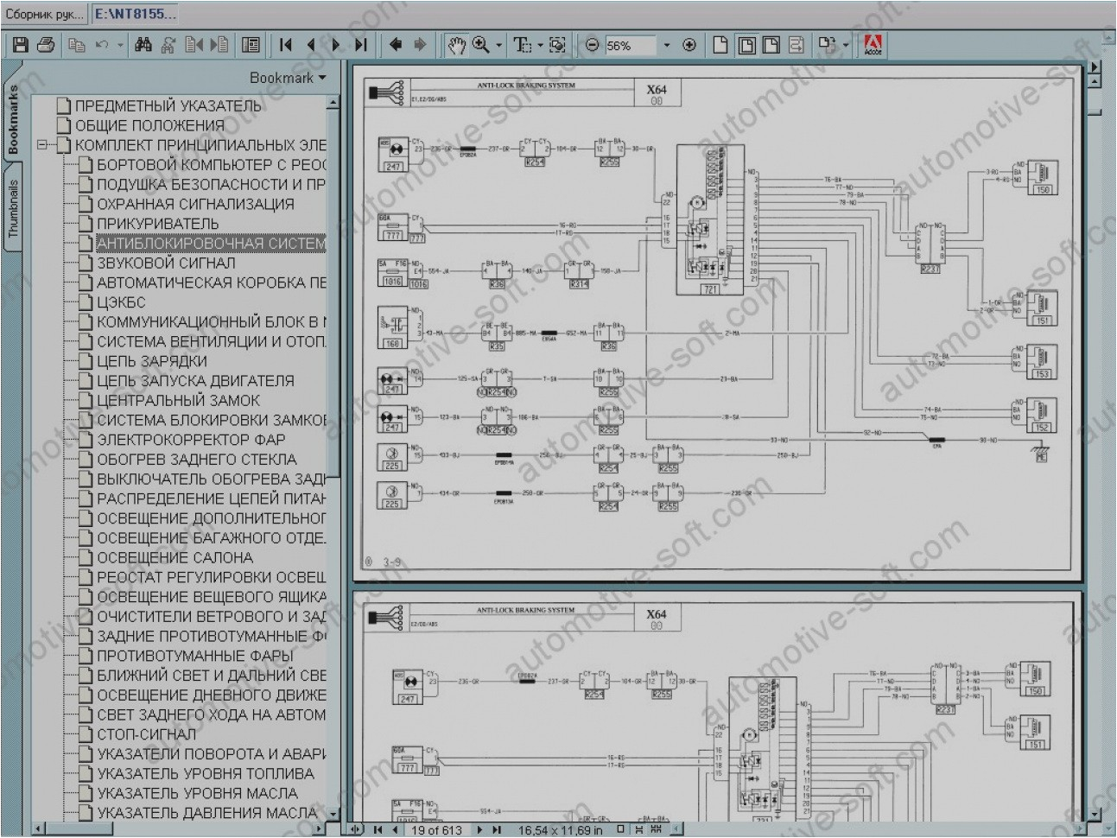Screen dimensions: 1117x838
Task: Open the СТОП-СИГНАЛ bookmark
Action: 138,734
